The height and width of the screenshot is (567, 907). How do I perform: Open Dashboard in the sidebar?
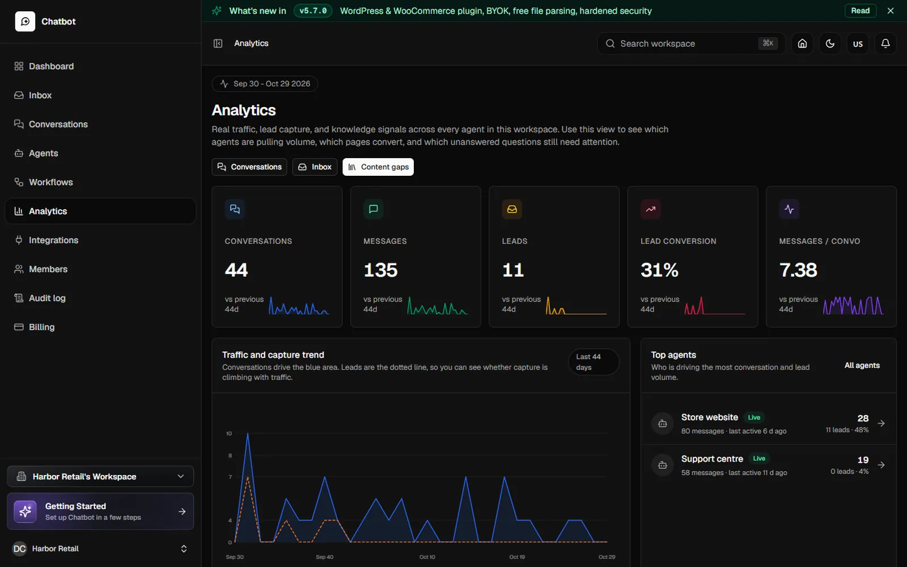(x=100, y=66)
